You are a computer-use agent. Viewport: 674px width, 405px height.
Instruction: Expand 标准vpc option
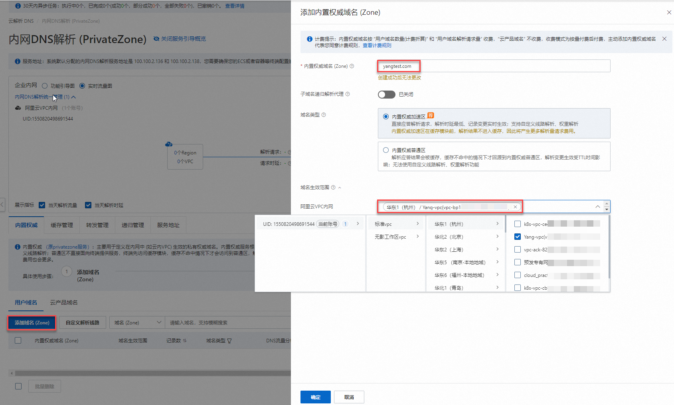coord(396,224)
